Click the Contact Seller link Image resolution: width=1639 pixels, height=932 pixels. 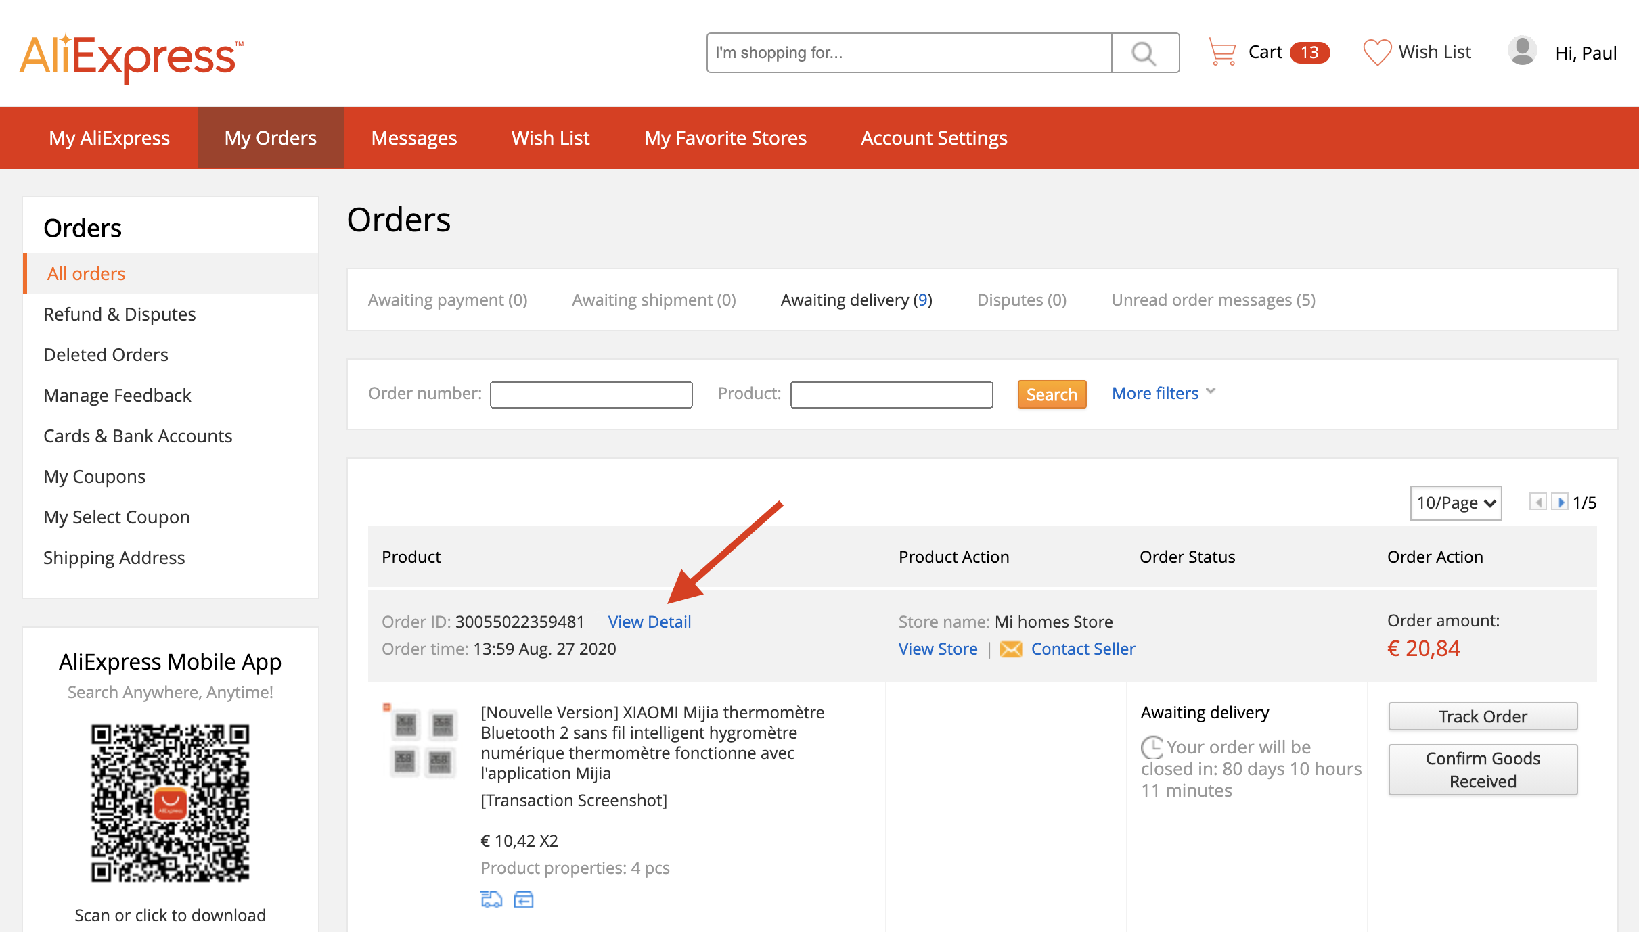[1083, 649]
